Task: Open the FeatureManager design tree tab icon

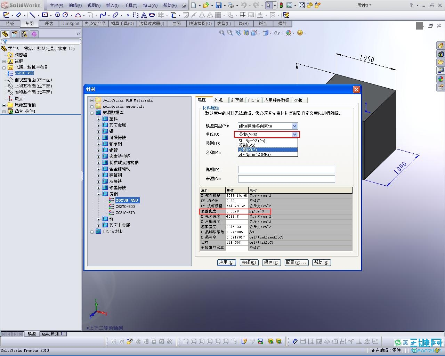Action: coord(5,34)
